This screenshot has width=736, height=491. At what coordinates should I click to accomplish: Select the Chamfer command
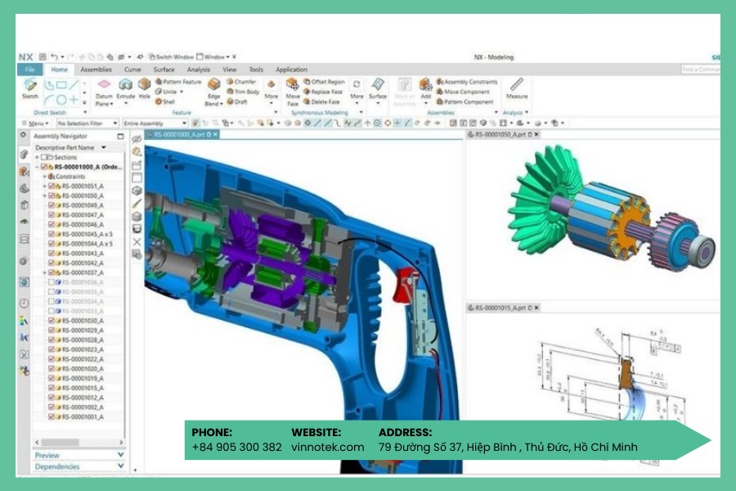(x=241, y=82)
